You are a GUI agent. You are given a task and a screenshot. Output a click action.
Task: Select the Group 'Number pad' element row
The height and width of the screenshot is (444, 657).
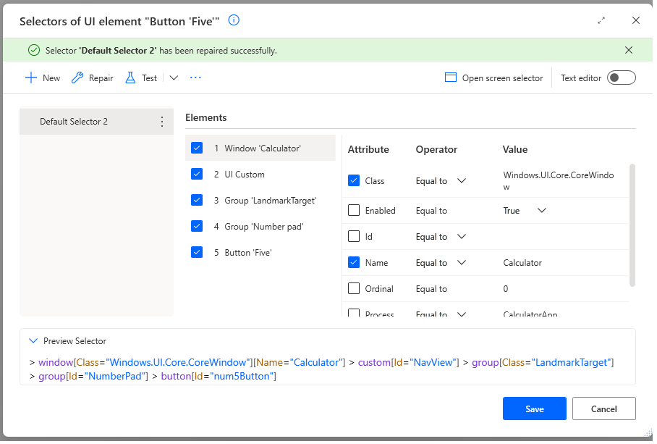[x=260, y=227]
